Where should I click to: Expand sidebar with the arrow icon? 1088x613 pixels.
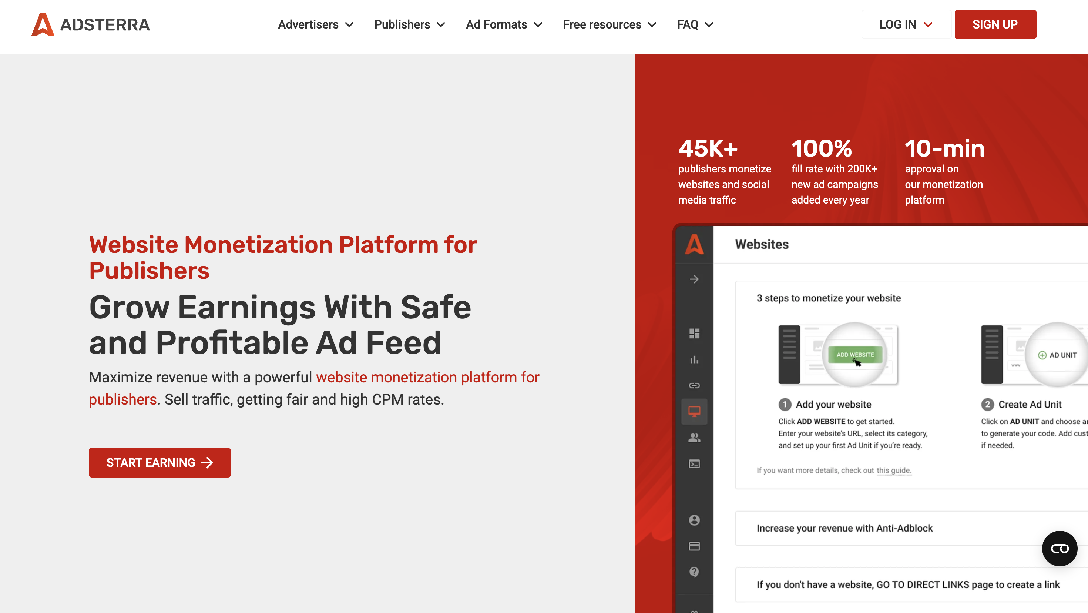[x=694, y=279]
